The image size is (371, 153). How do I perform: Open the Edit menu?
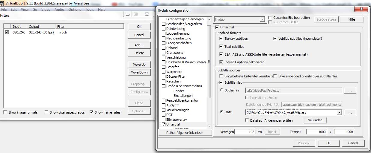[x=14, y=10]
